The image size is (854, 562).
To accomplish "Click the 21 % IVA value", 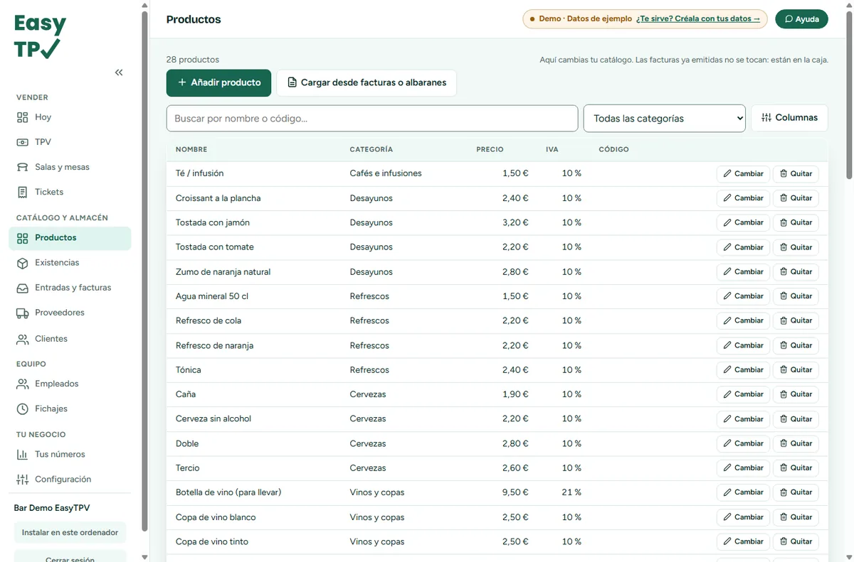I will (x=571, y=492).
